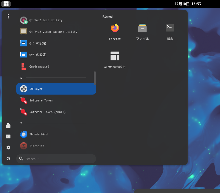
Task: Click the SMPlayer application icon
Action: [x=24, y=89]
